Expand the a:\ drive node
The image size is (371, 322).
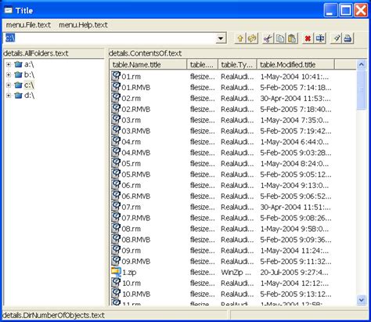(9, 64)
